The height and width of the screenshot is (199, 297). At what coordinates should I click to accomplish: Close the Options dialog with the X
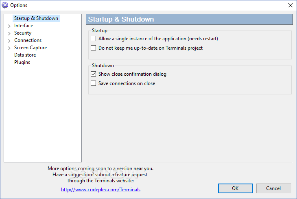tap(290, 5)
